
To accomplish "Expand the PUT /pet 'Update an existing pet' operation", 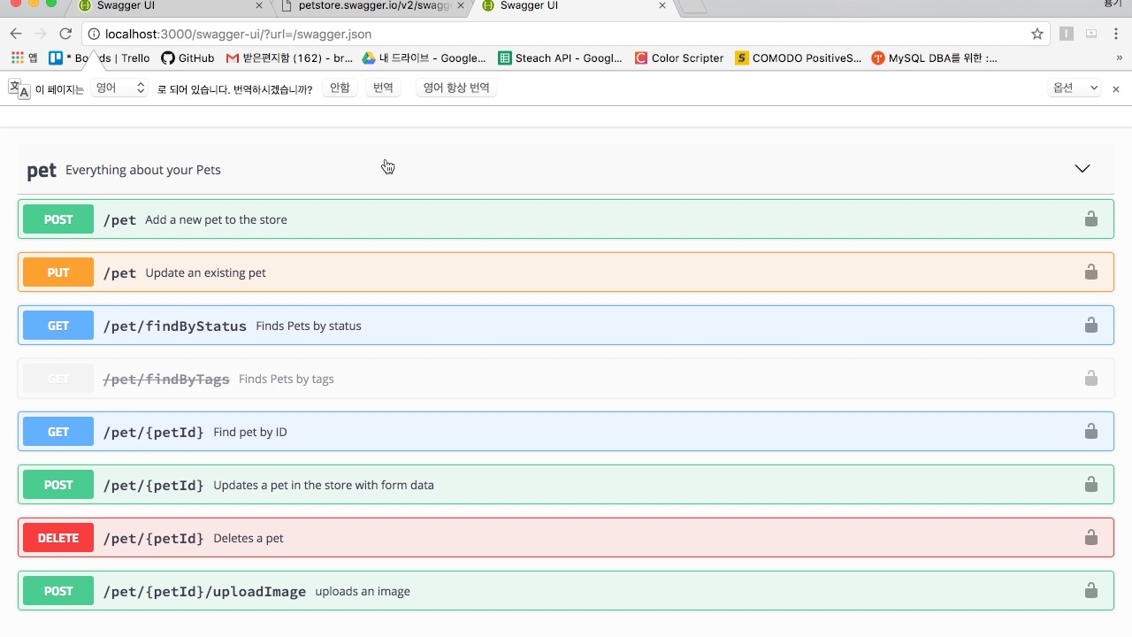I will [566, 272].
